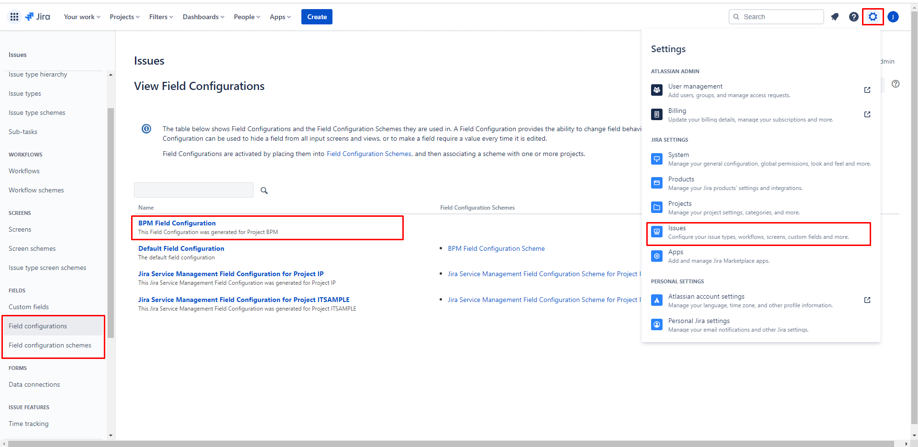Expand the Projects dropdown in top nav
Screen dimensions: 918x447
(x=124, y=17)
